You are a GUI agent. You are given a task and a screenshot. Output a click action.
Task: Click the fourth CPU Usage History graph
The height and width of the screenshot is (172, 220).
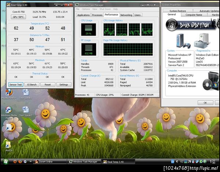pos(147,30)
